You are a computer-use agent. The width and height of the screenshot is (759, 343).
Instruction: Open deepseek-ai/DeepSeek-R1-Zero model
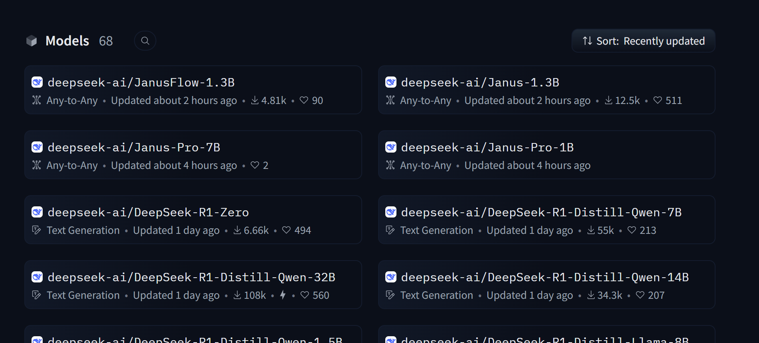click(x=193, y=220)
